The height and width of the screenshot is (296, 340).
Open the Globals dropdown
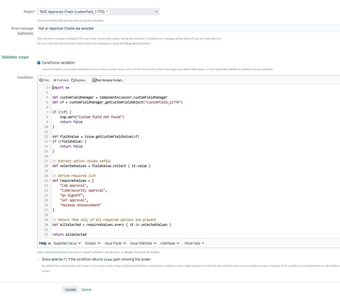93,243
